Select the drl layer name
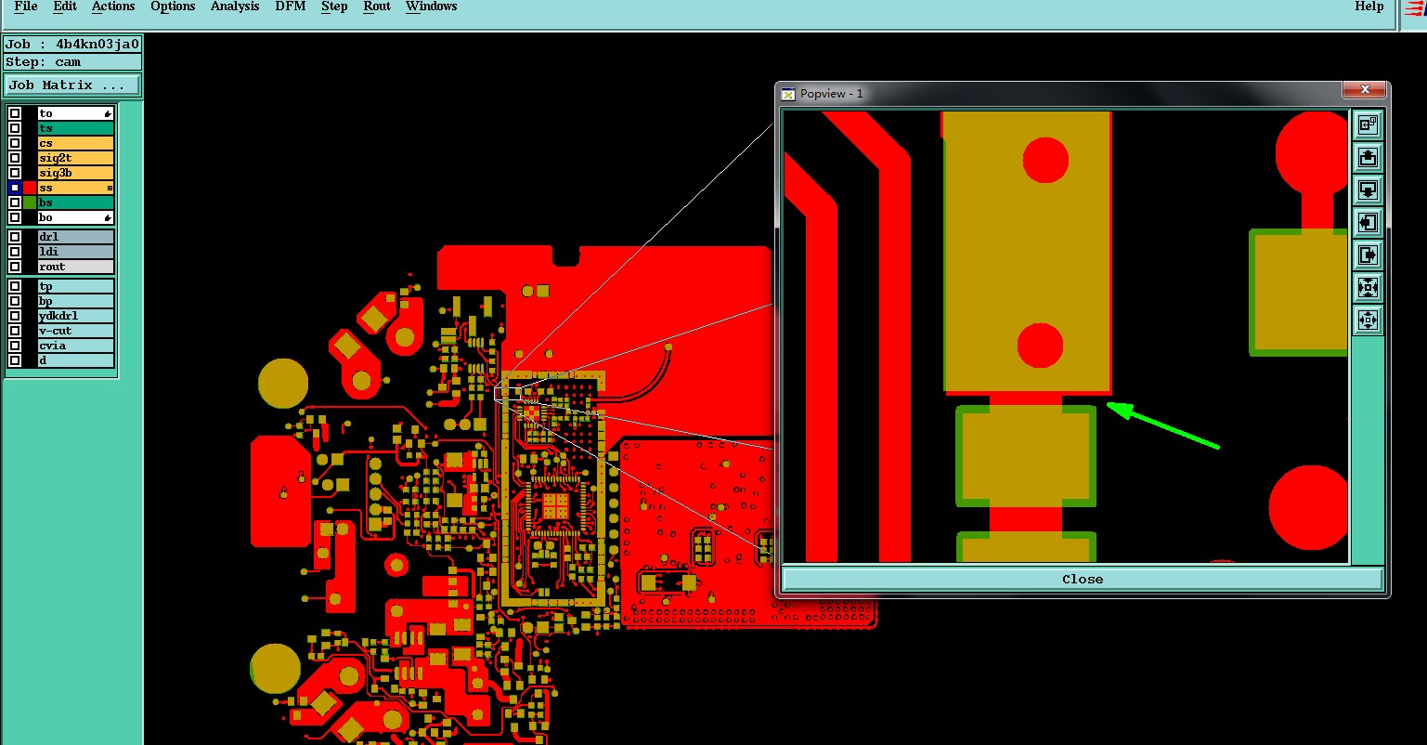The image size is (1427, 745). tap(76, 237)
